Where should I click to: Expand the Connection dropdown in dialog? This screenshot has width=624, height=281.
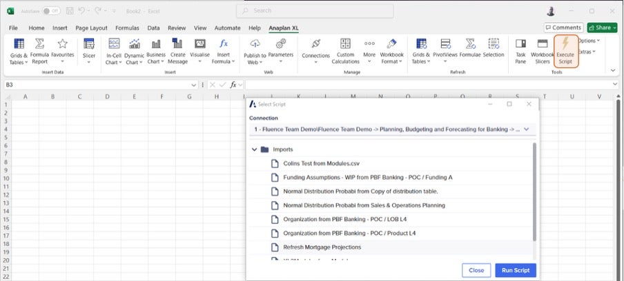[x=527, y=129]
